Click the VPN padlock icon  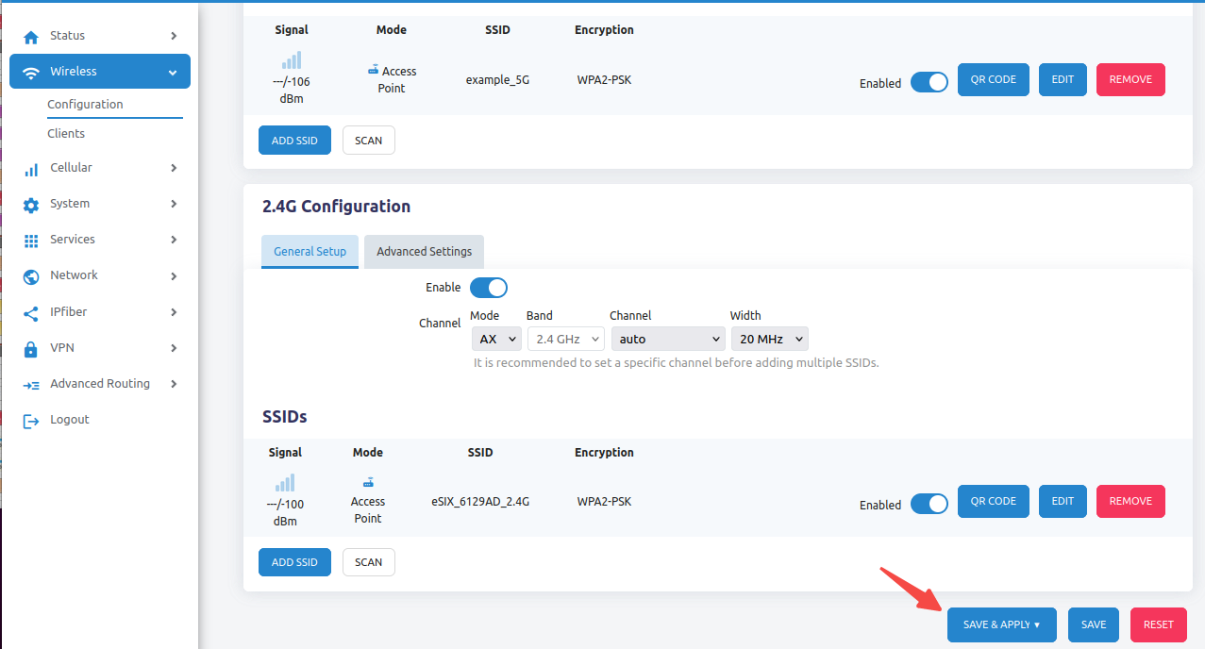31,349
